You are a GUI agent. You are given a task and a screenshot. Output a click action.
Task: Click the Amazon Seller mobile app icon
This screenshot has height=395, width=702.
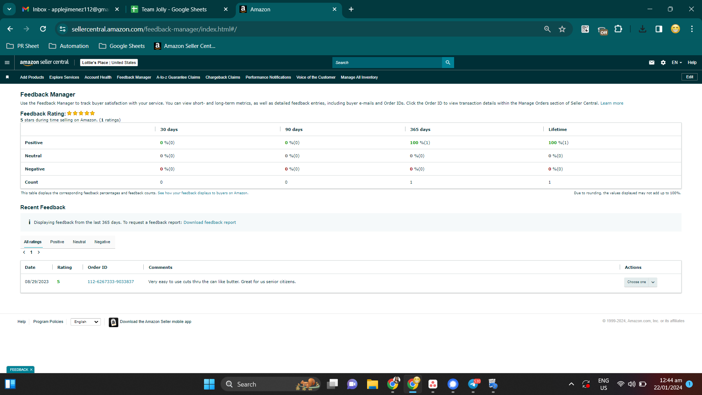click(113, 322)
